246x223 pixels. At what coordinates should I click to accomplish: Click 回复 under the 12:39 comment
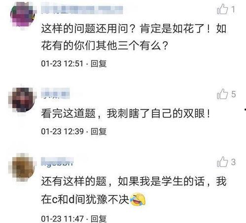[x=99, y=132]
